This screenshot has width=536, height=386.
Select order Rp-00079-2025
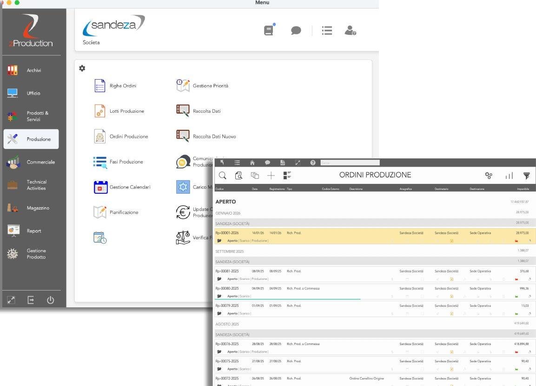(x=375, y=309)
